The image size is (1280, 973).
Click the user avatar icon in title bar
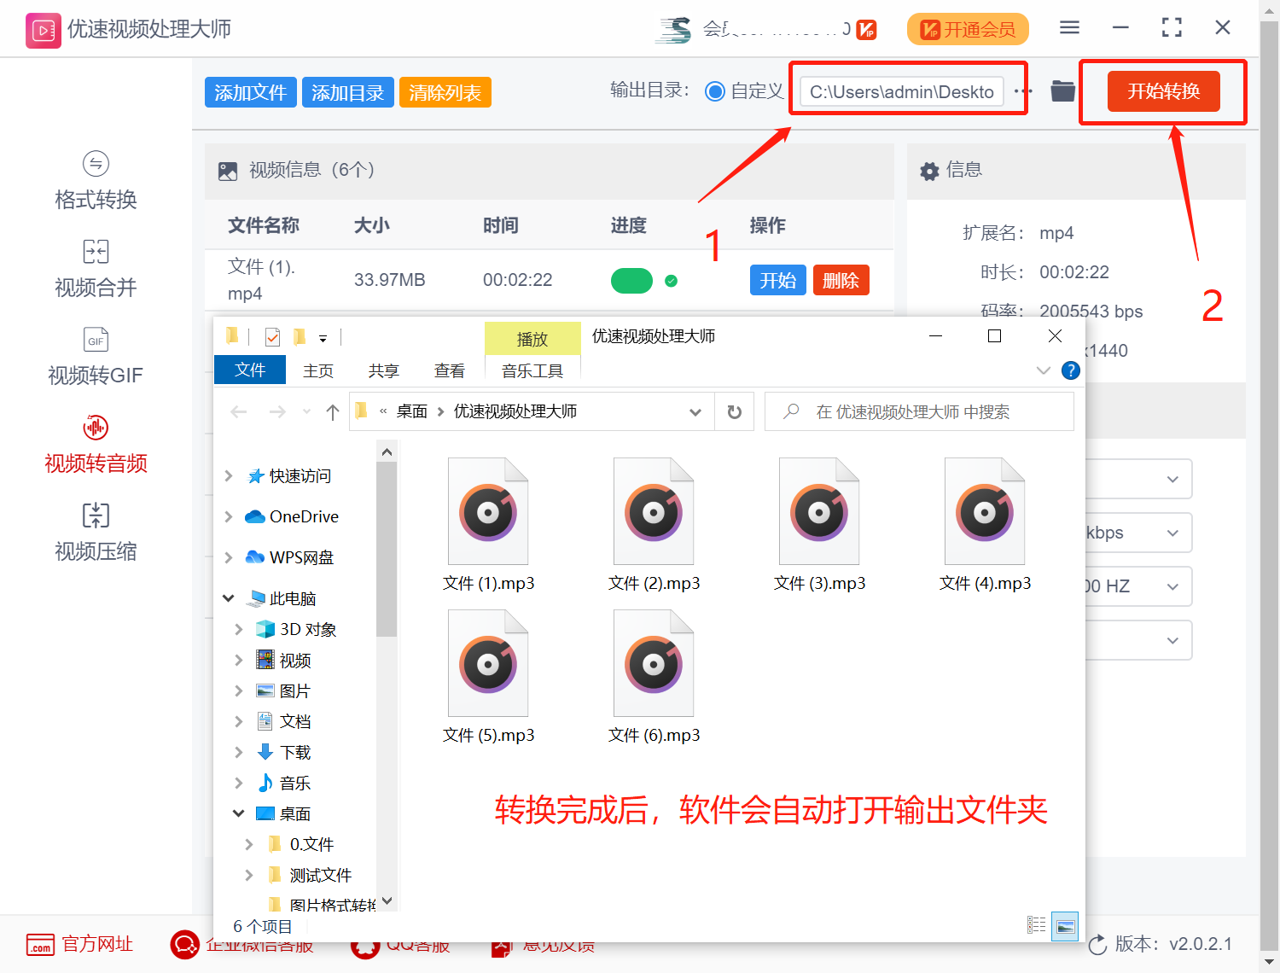(674, 30)
